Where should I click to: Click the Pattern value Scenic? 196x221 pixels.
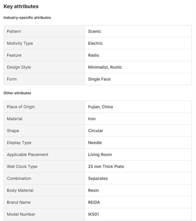tap(95, 31)
